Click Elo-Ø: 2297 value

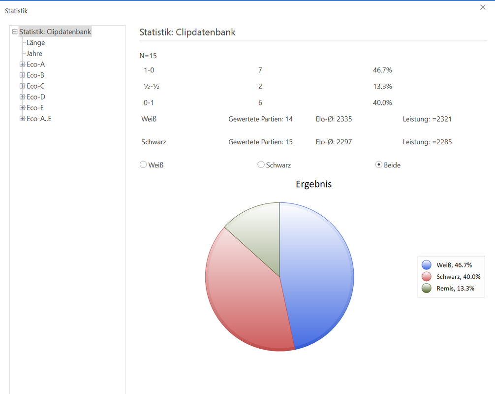click(334, 142)
